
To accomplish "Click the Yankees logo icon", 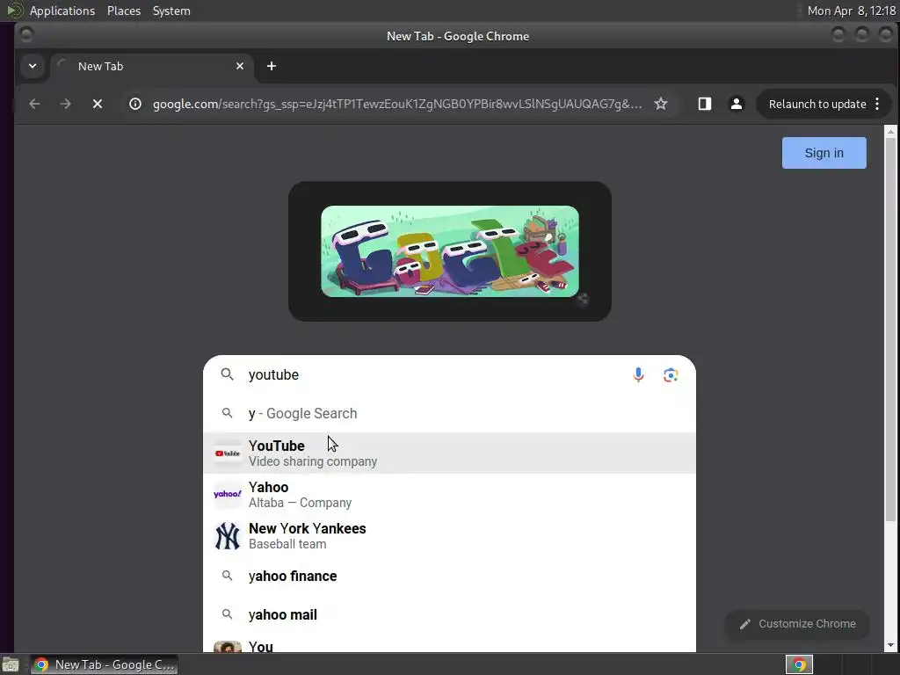I will pos(228,535).
